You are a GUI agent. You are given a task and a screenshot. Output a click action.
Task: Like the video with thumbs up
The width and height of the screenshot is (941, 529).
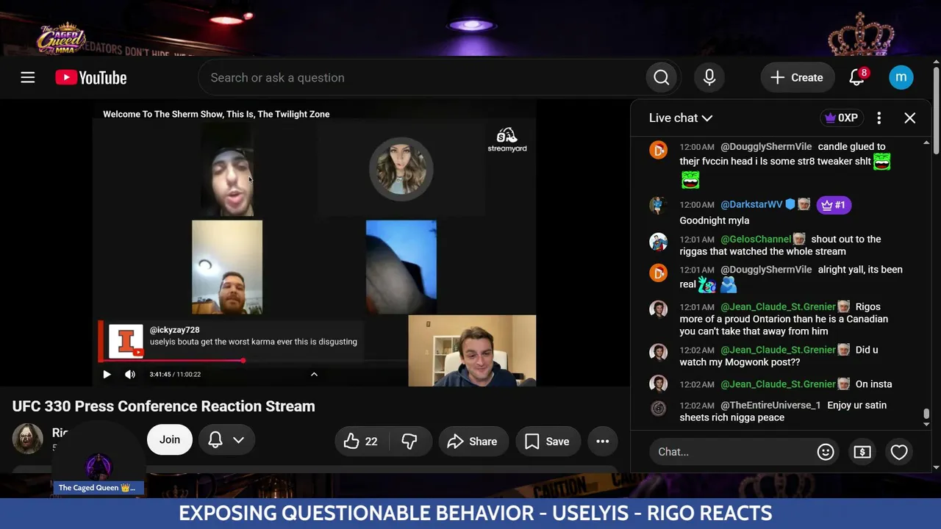point(361,441)
